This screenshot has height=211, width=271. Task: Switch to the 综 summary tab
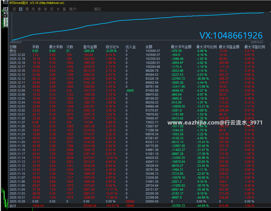point(14,9)
